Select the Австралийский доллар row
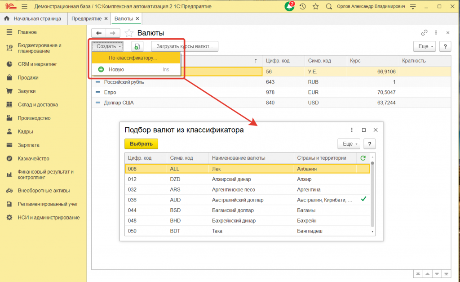The image size is (460, 282). (238, 200)
